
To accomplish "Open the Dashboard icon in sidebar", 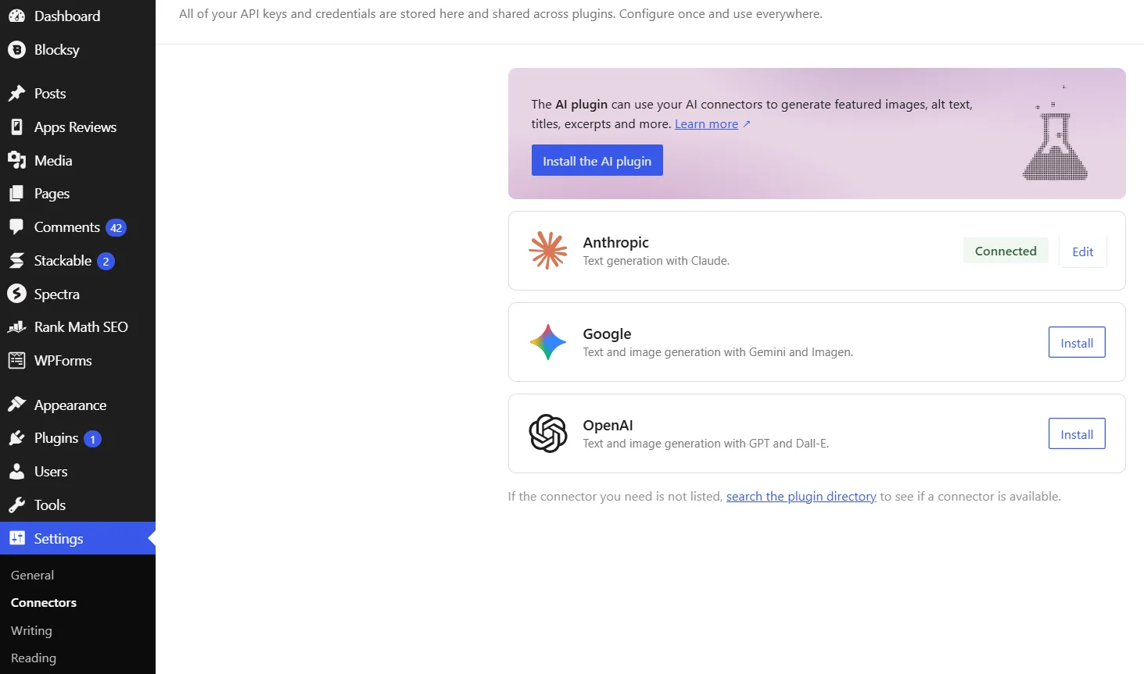I will [16, 16].
